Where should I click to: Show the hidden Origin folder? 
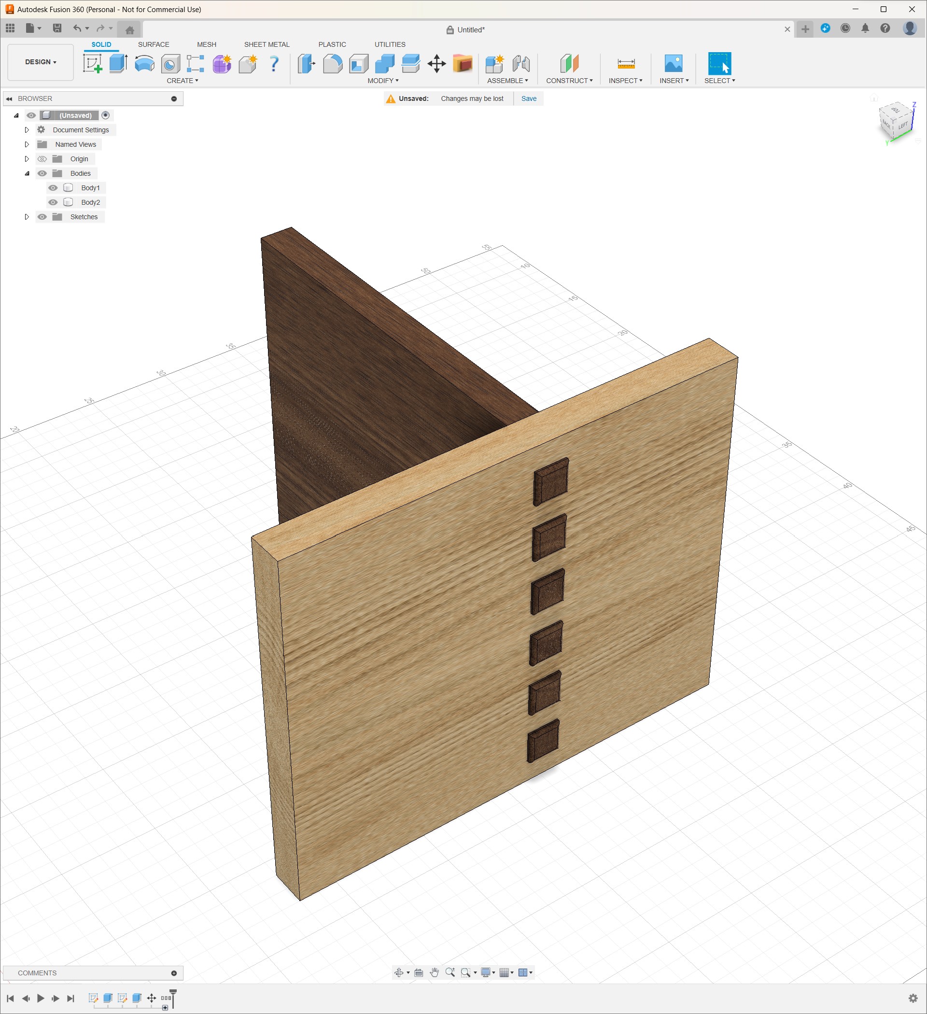coord(42,159)
